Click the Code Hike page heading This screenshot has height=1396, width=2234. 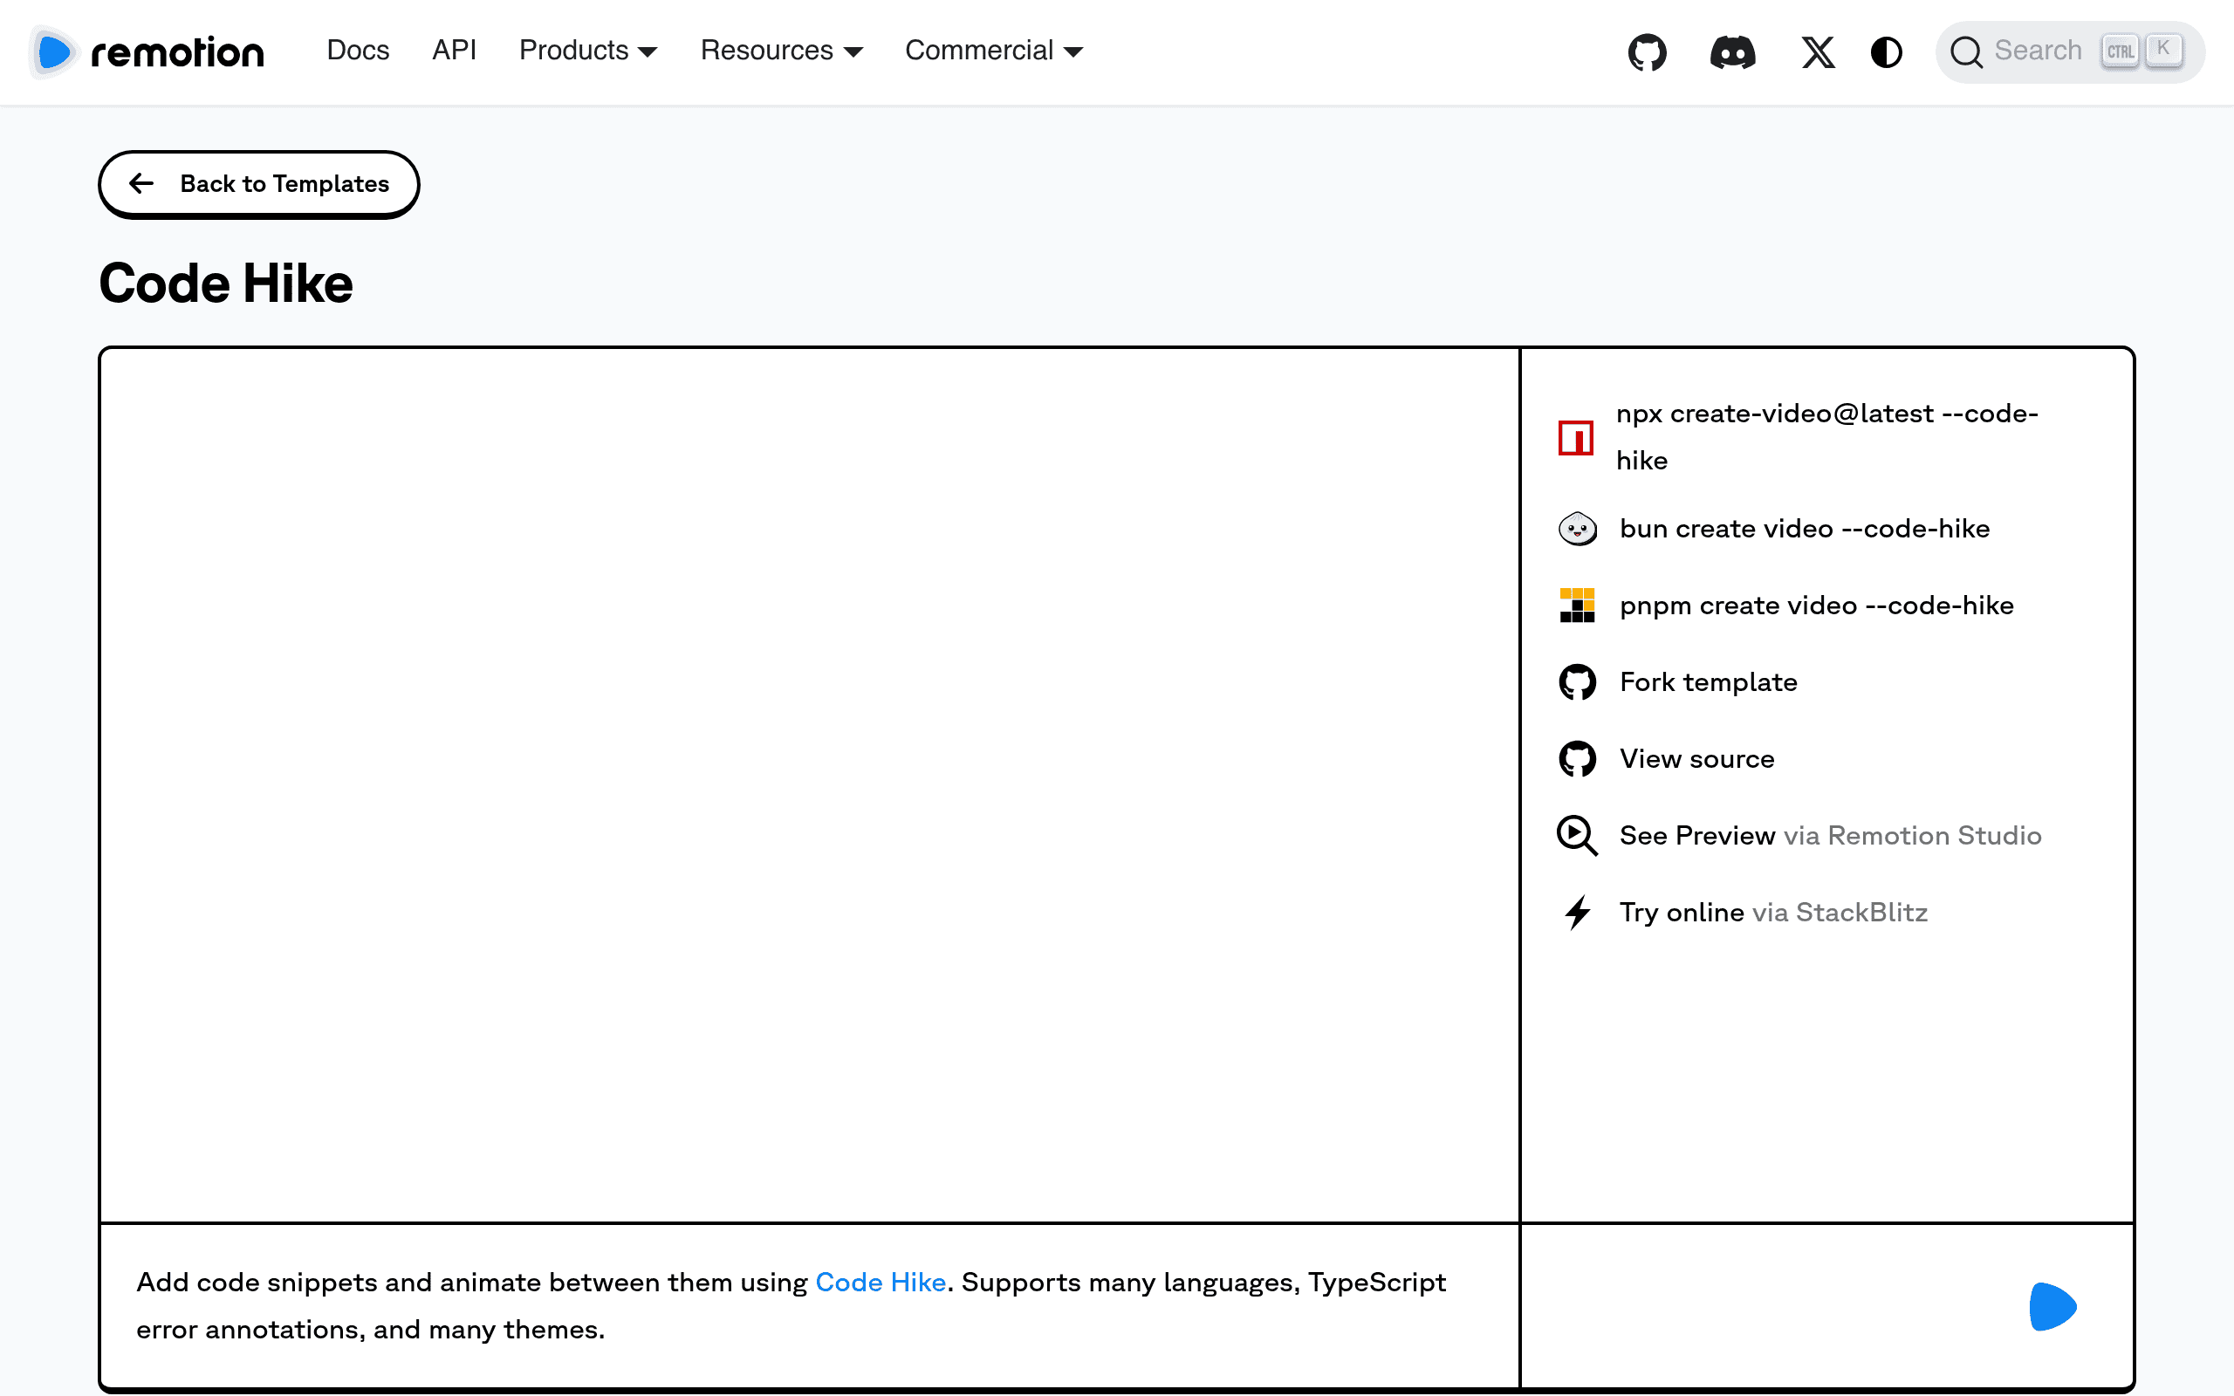pyautogui.click(x=226, y=284)
